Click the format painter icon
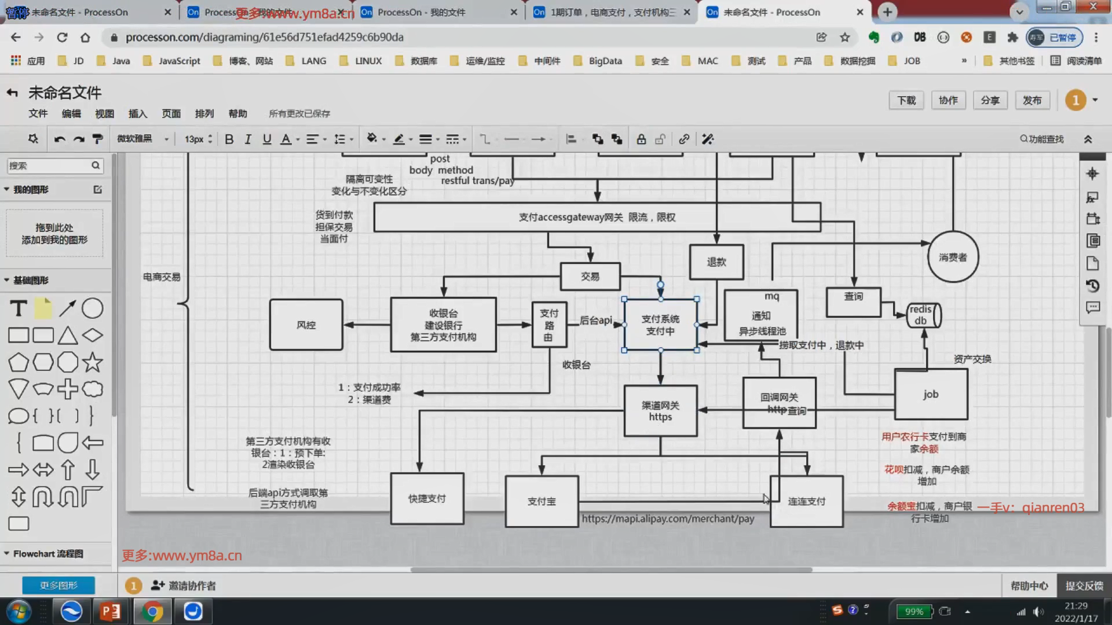Screen dimensions: 1112x625 point(97,139)
